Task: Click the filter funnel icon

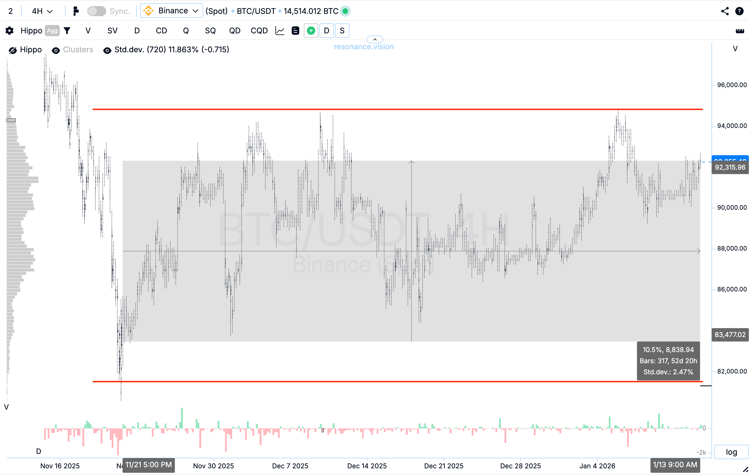Action: click(67, 31)
